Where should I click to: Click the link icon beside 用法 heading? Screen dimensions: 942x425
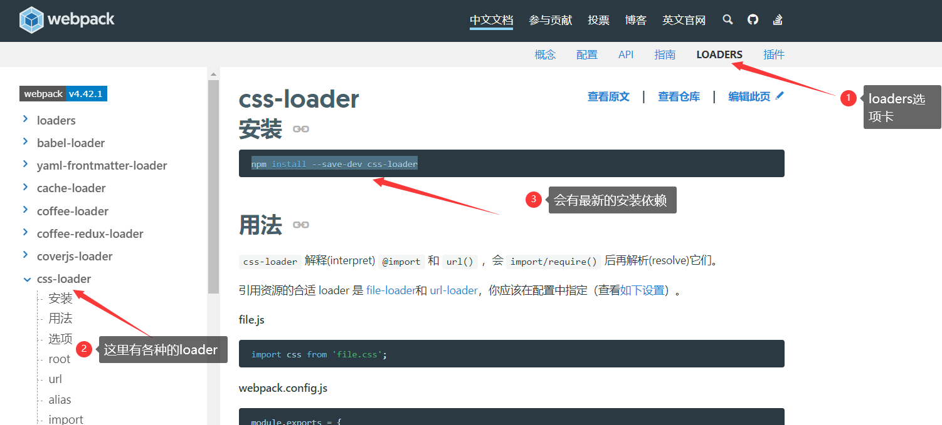coord(301,225)
